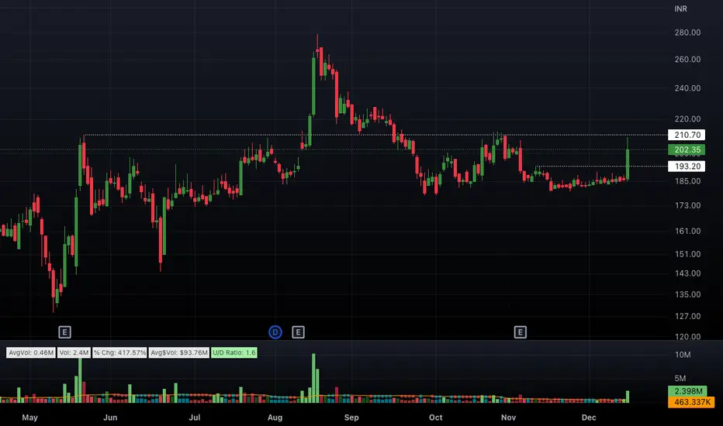
Task: Click the 260.00 price axis label
Action: 687,60
